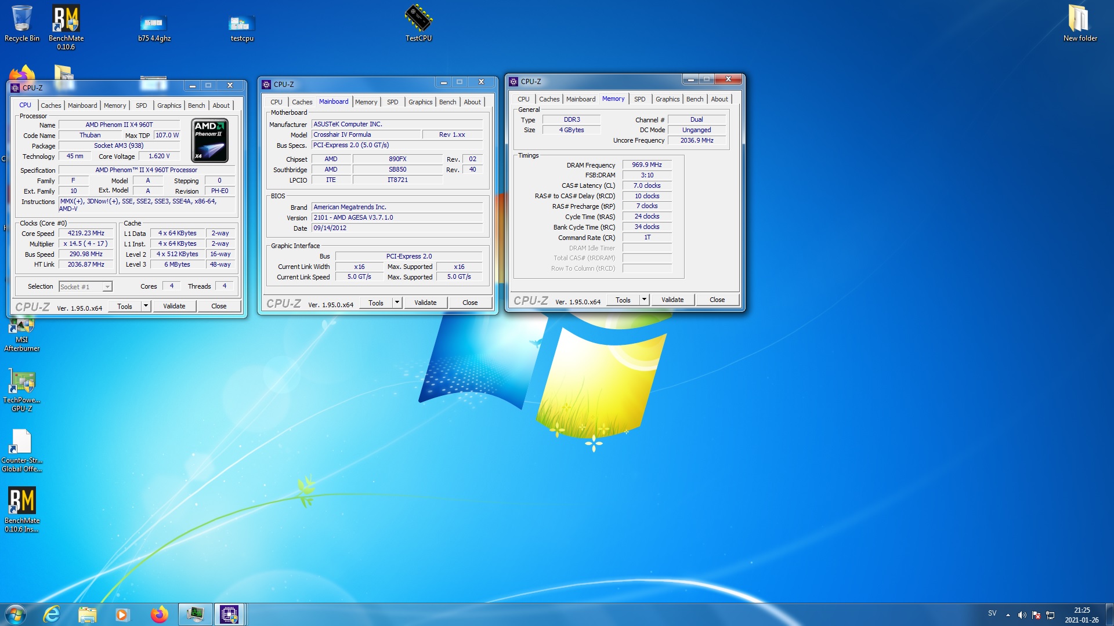
Task: Click the Show desktop strip at taskbar end
Action: tap(1109, 614)
